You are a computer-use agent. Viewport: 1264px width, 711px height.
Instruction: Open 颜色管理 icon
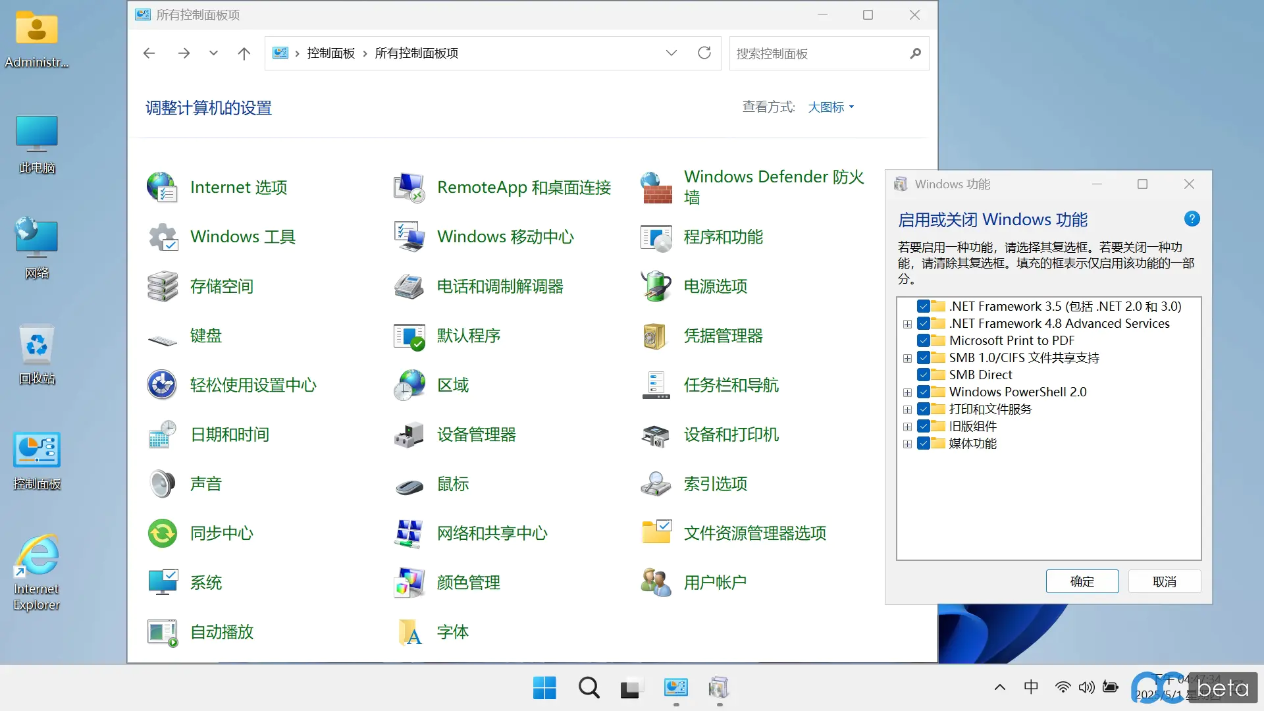click(x=409, y=583)
